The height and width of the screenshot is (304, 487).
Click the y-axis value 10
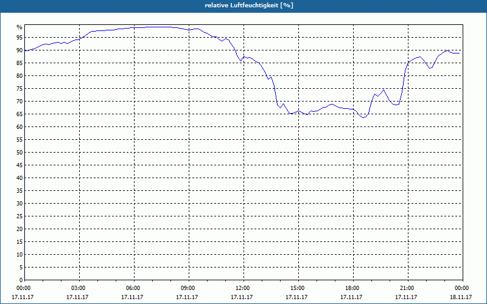(19, 255)
